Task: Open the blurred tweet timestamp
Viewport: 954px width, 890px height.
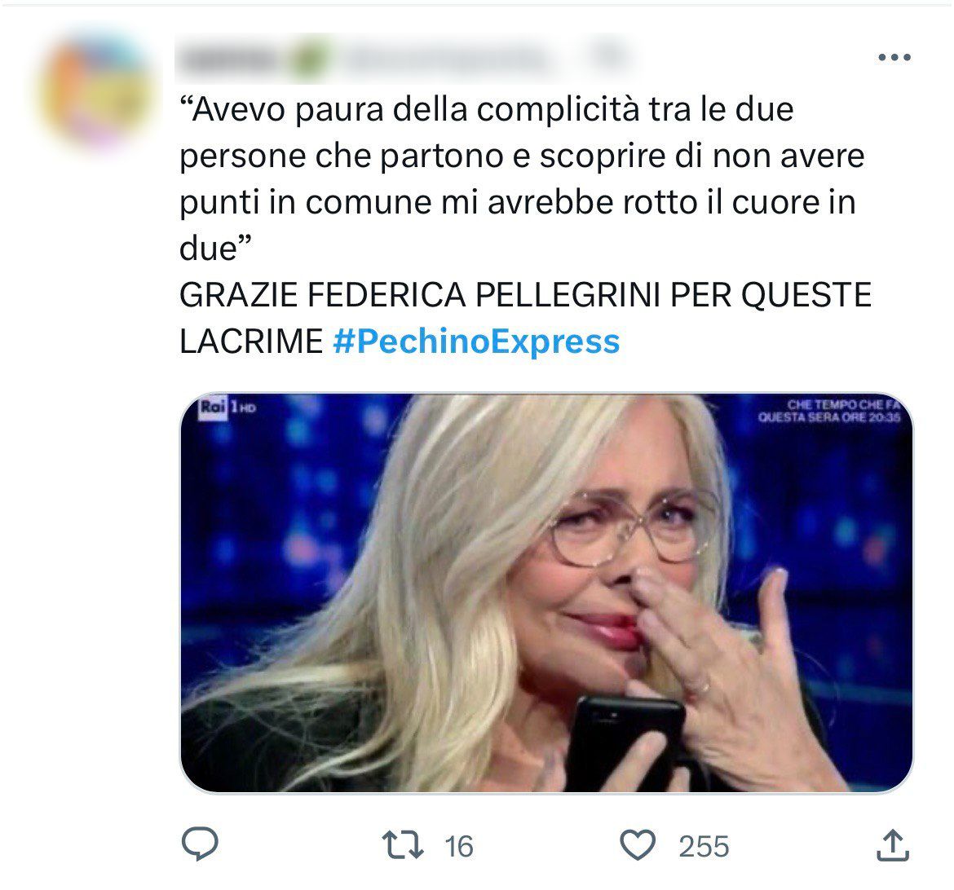Action: (x=608, y=56)
